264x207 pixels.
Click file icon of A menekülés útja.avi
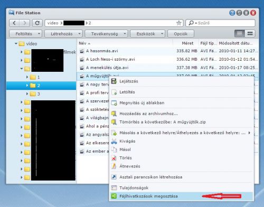click(x=82, y=68)
